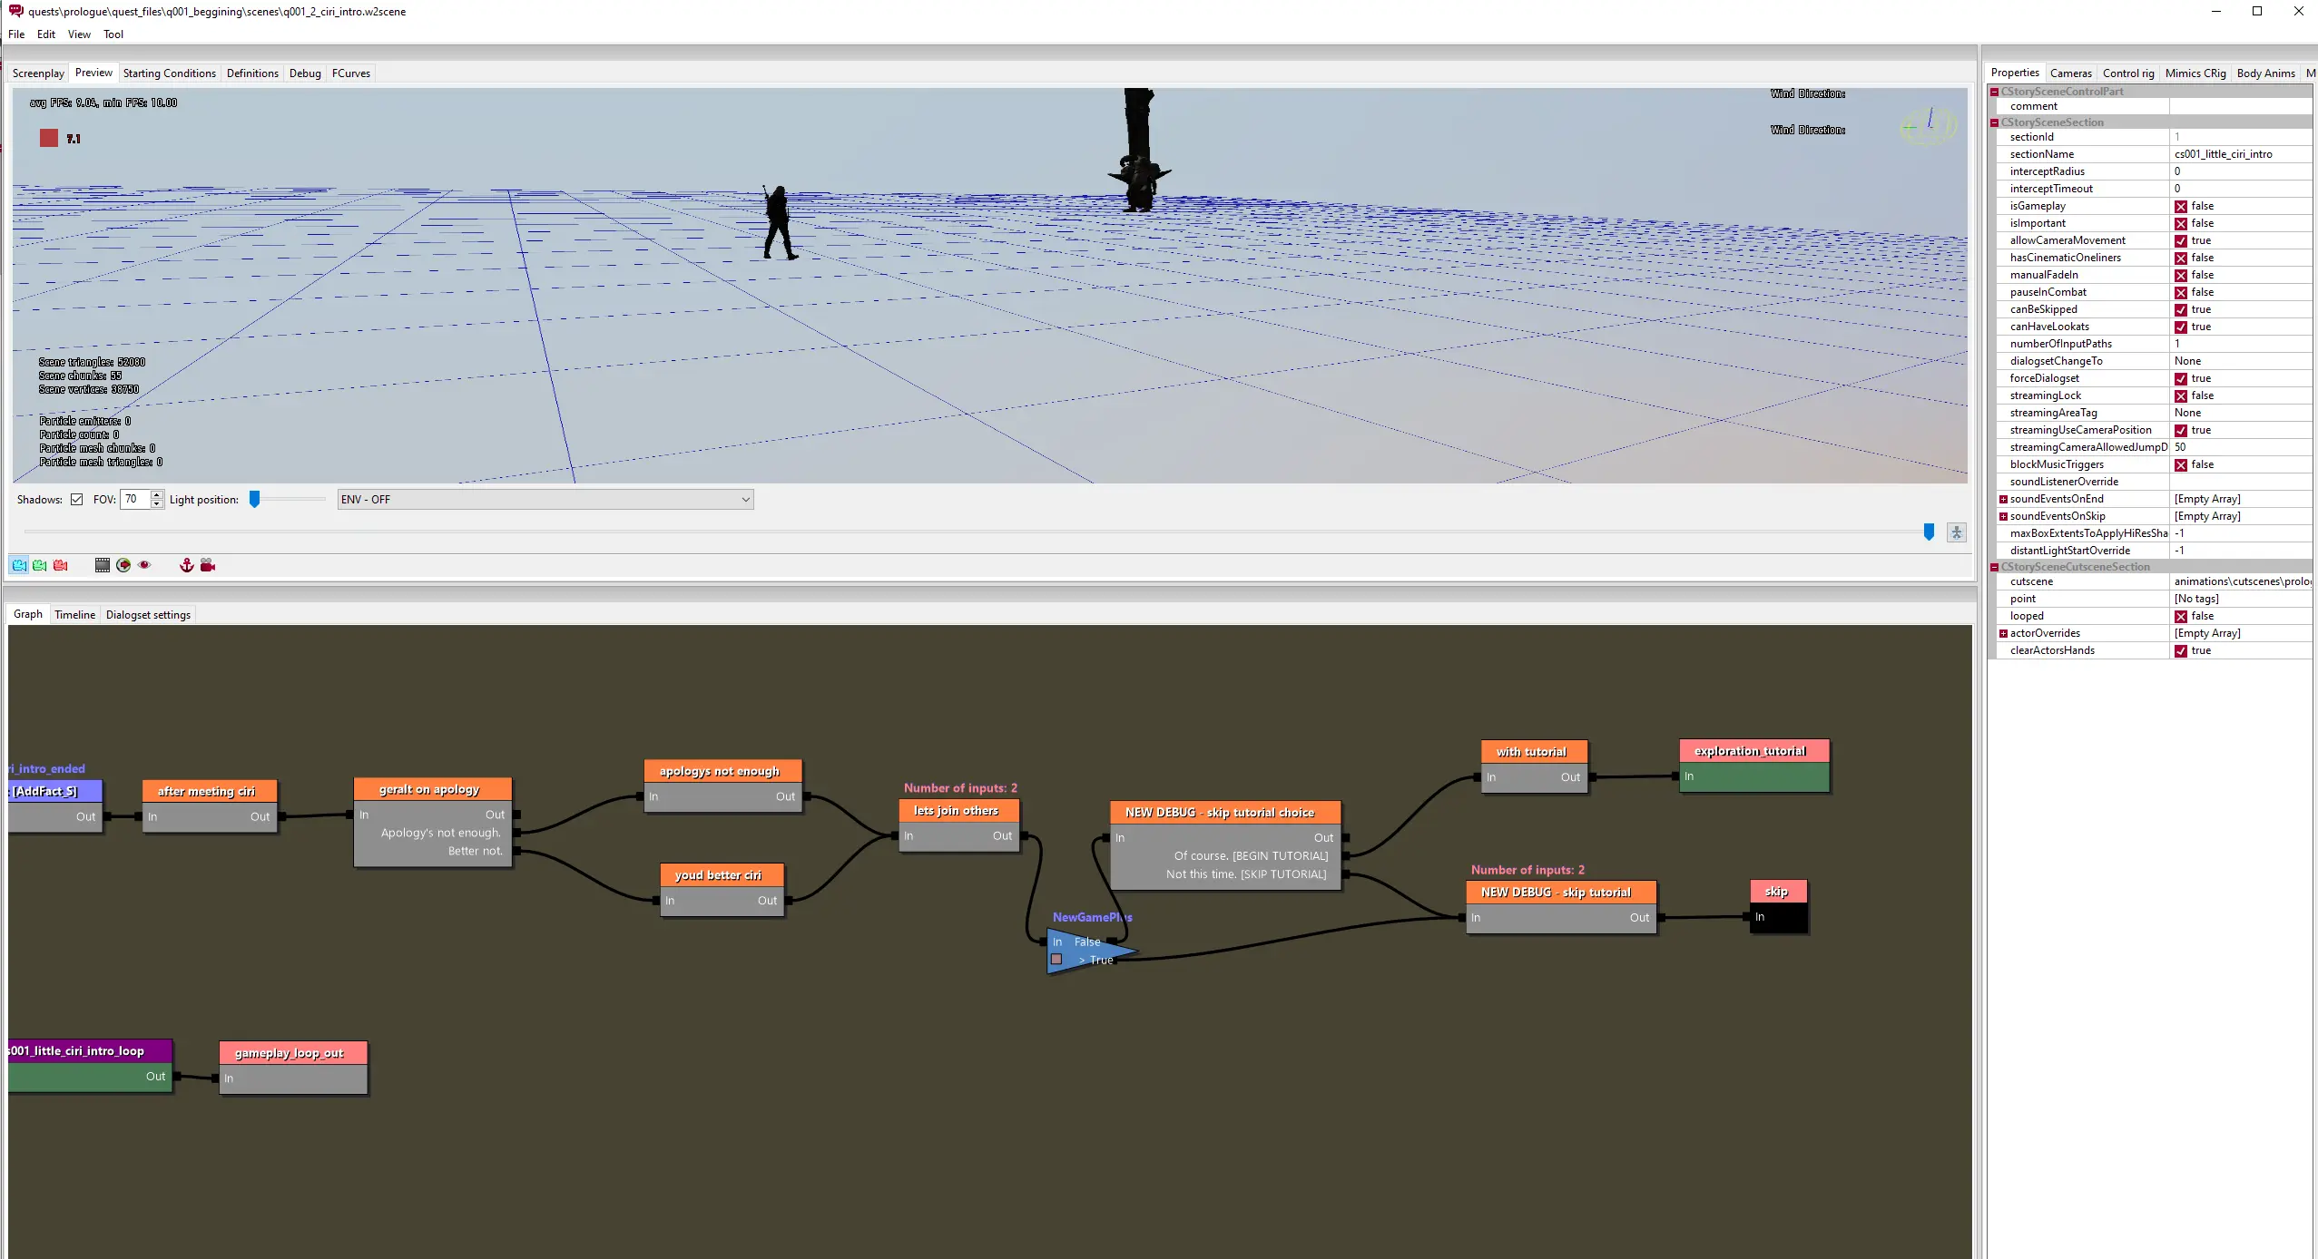Click the film strip icon
The height and width of the screenshot is (1259, 2318).
103,565
